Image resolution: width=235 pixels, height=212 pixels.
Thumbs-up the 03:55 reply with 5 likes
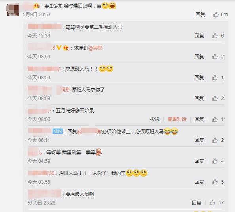[x=214, y=182]
